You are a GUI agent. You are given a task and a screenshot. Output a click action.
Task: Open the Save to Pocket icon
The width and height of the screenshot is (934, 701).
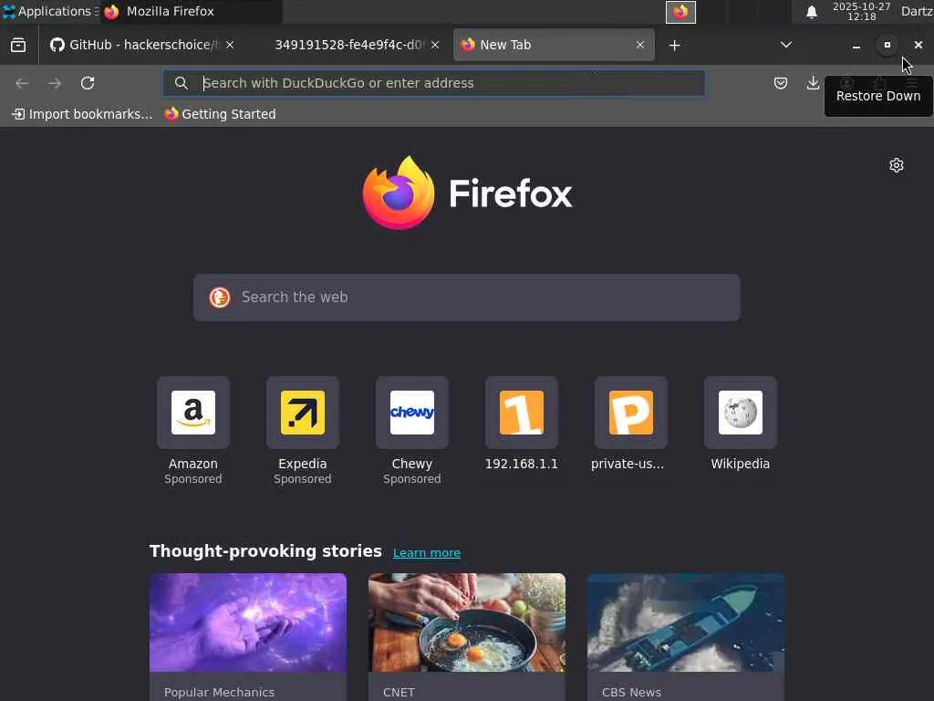(x=781, y=83)
